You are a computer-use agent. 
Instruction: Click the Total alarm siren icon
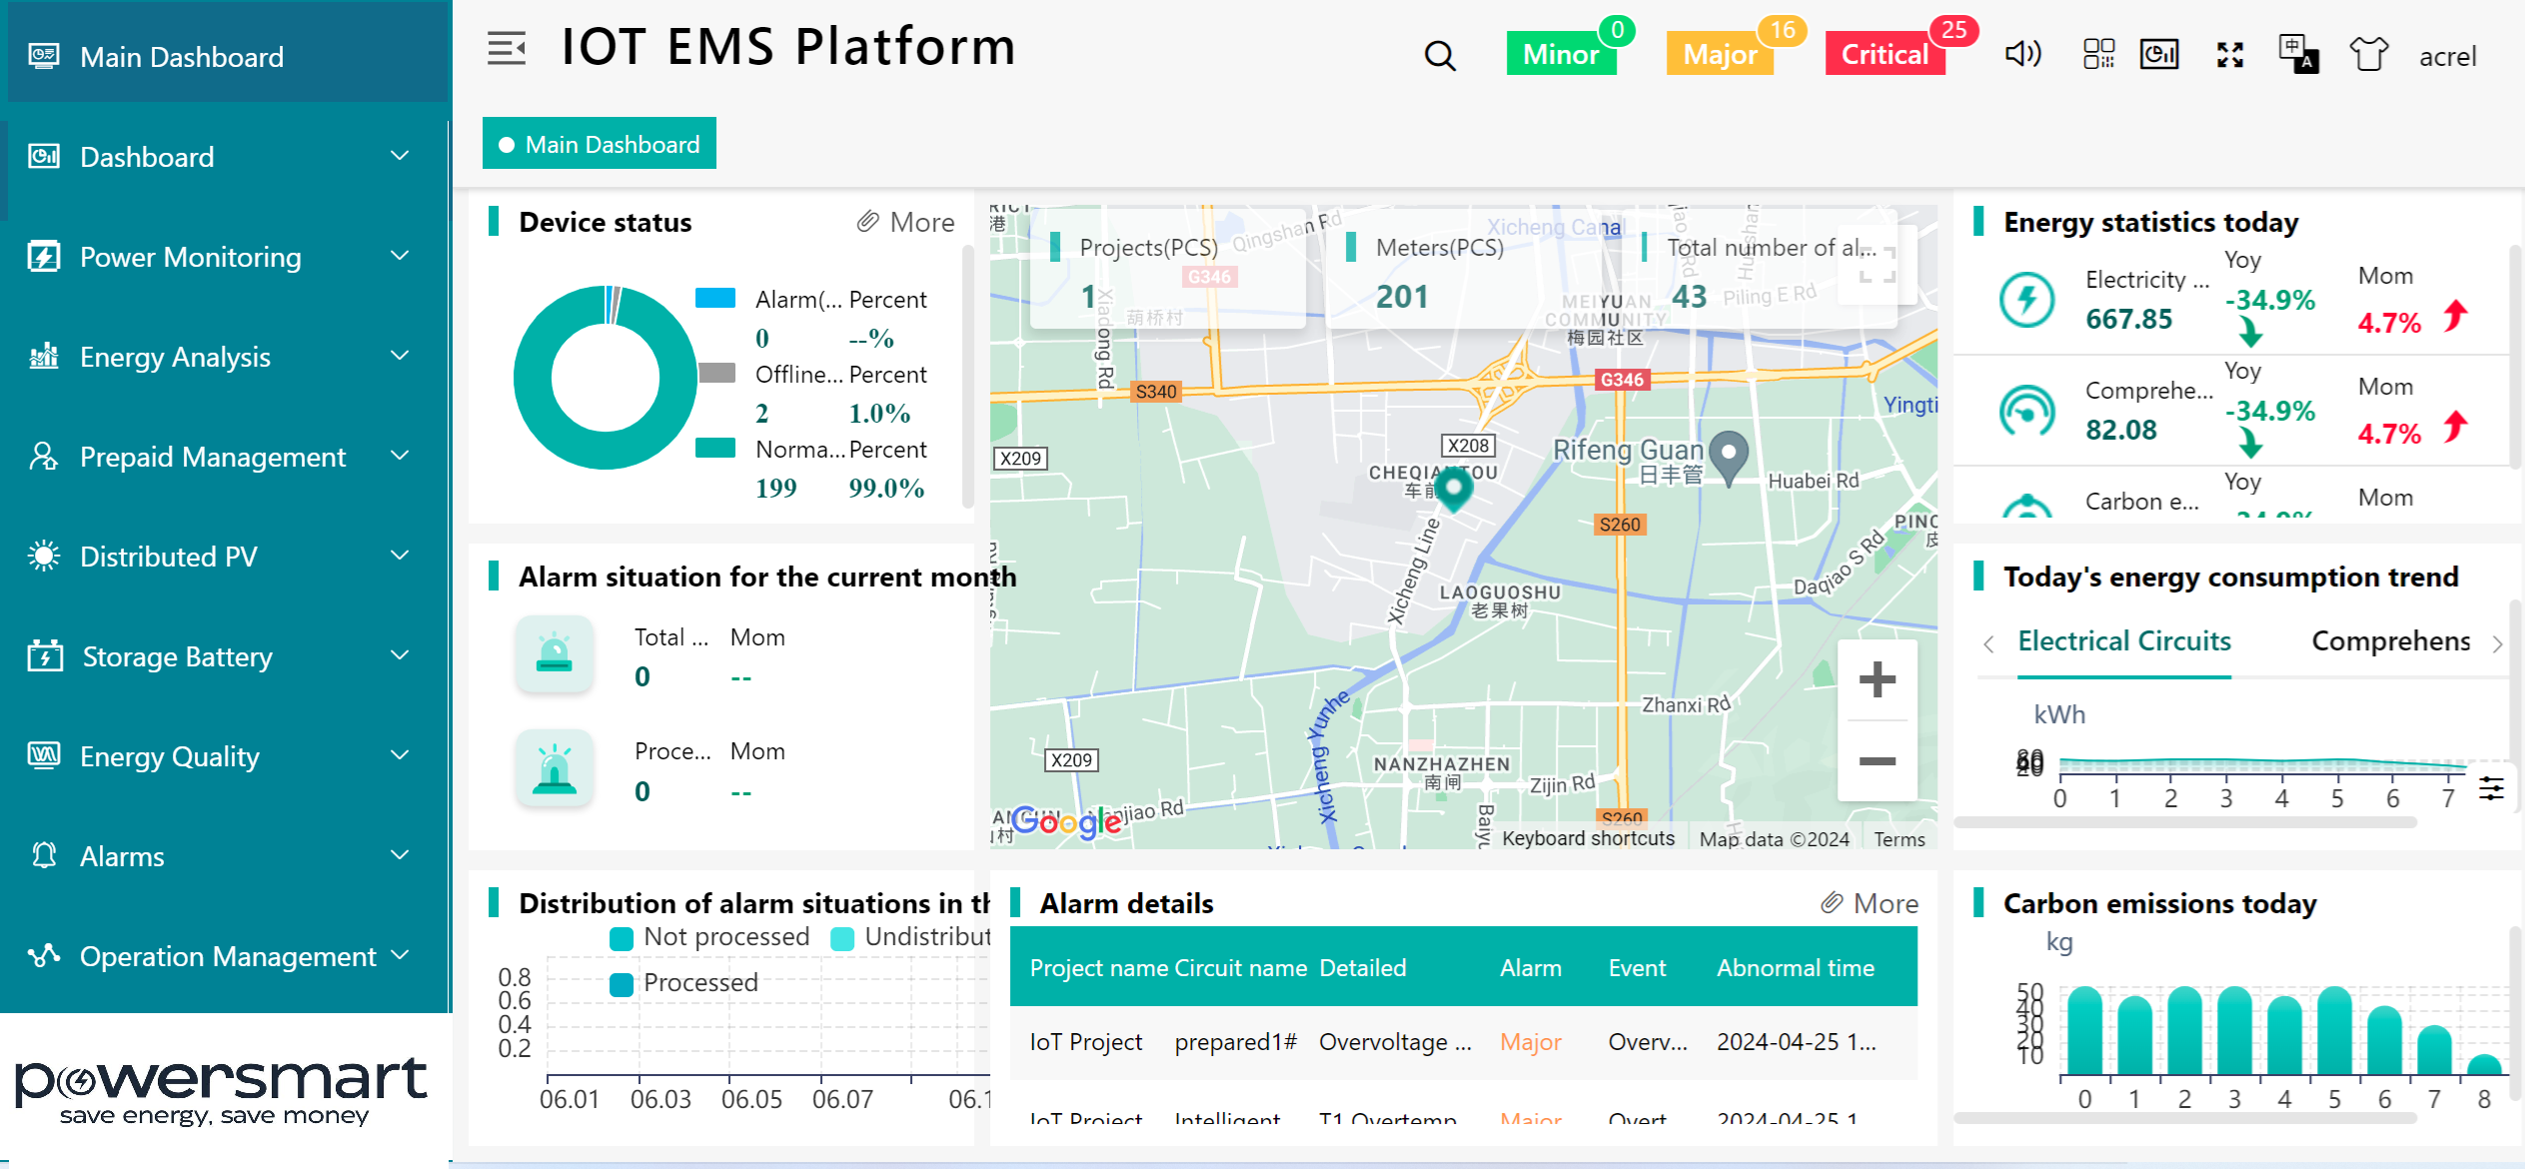click(x=555, y=654)
